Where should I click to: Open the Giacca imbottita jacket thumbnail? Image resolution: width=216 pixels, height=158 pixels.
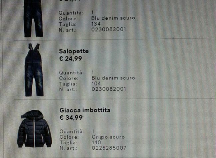[x=34, y=129]
